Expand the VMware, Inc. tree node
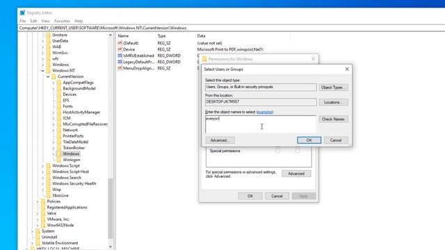Image resolution: width=445 pixels, height=250 pixels. pyautogui.click(x=37, y=219)
